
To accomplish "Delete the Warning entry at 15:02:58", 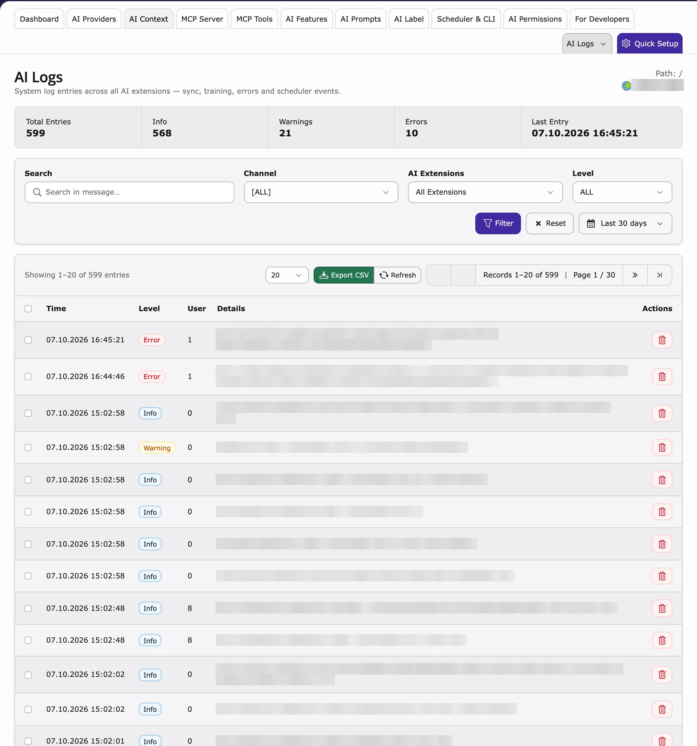I will (662, 447).
